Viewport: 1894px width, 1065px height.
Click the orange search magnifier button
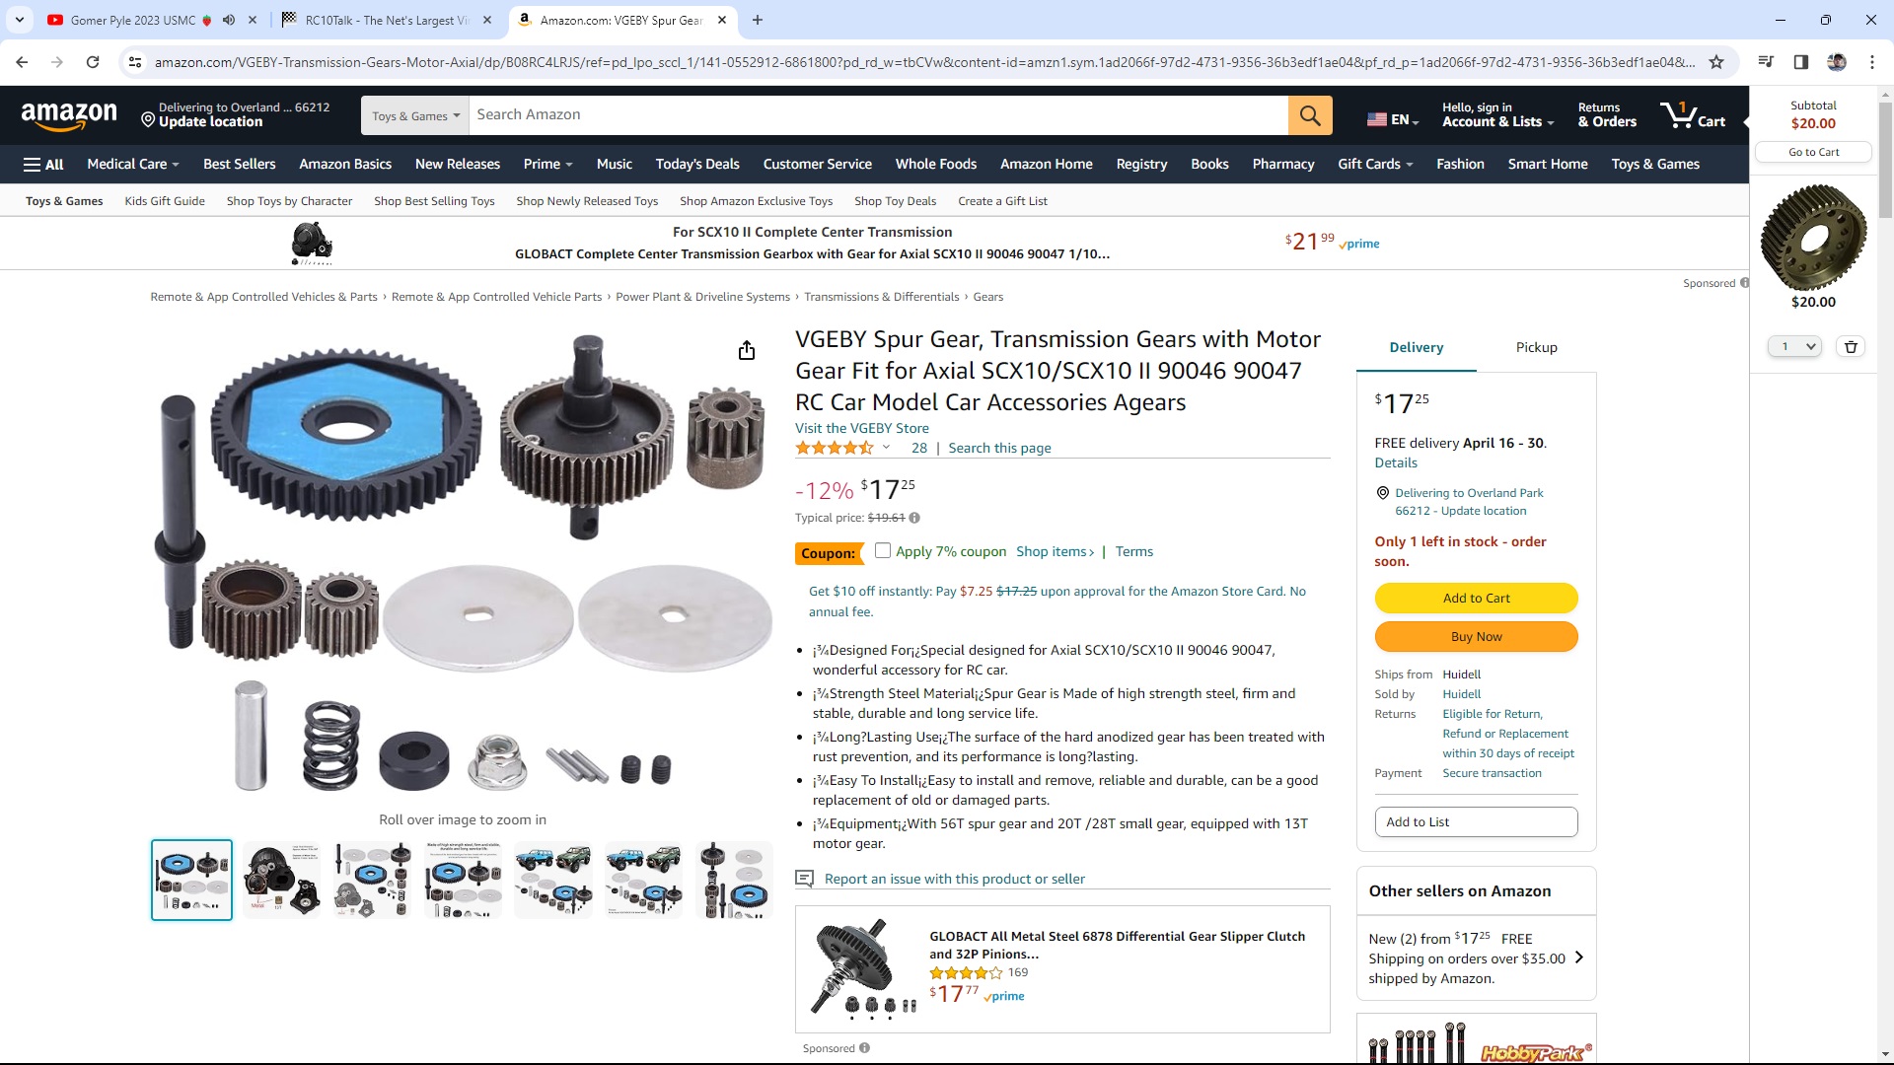(1309, 115)
